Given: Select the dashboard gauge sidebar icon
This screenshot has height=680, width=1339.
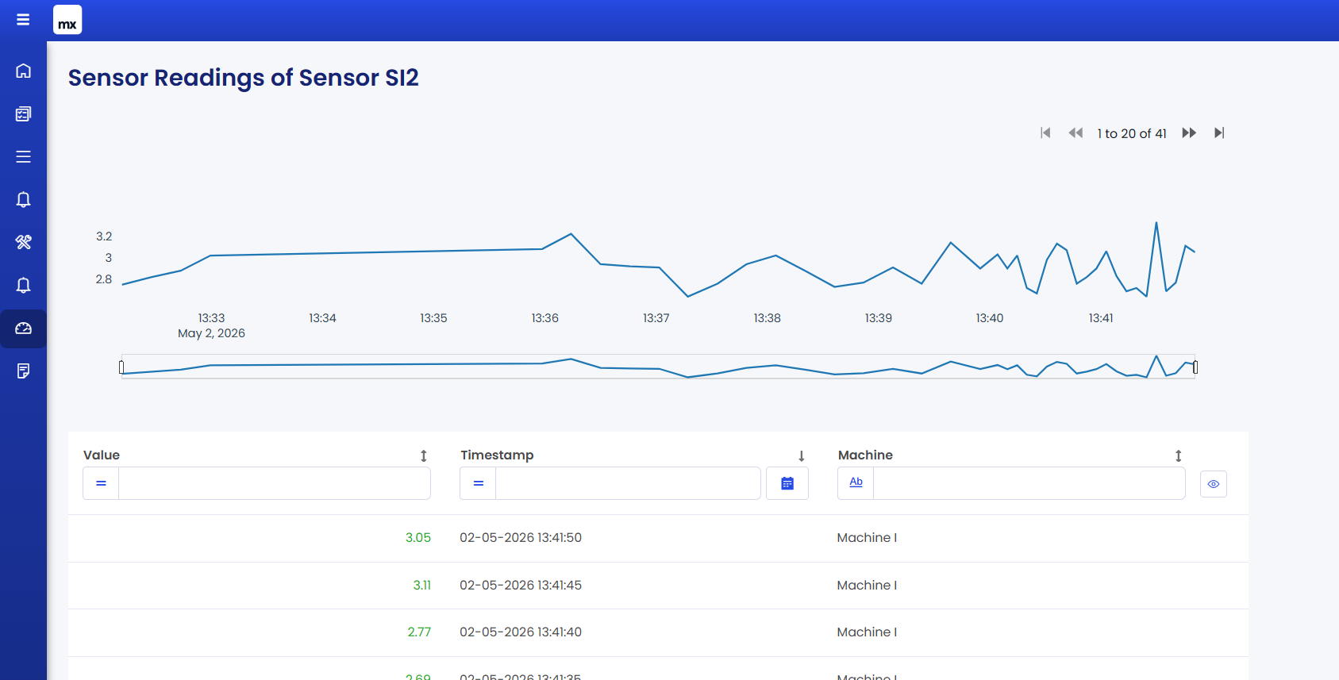Looking at the screenshot, I should [x=23, y=328].
